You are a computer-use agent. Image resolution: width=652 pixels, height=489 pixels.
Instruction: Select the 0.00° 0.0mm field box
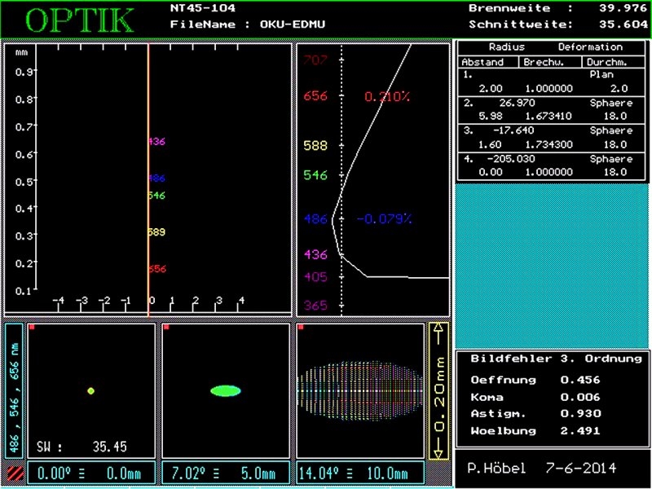point(90,473)
